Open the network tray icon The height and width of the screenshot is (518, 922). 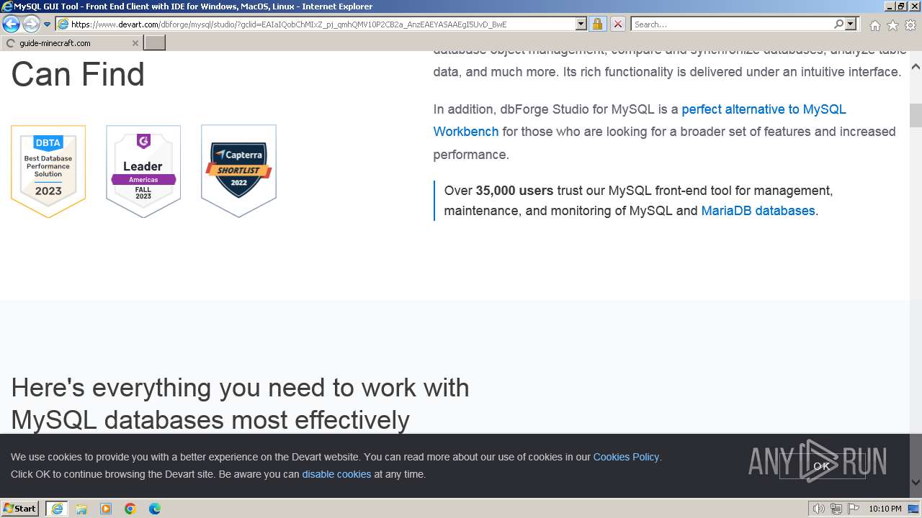point(836,509)
